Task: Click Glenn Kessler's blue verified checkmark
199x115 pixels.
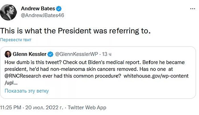Action: pos(51,54)
